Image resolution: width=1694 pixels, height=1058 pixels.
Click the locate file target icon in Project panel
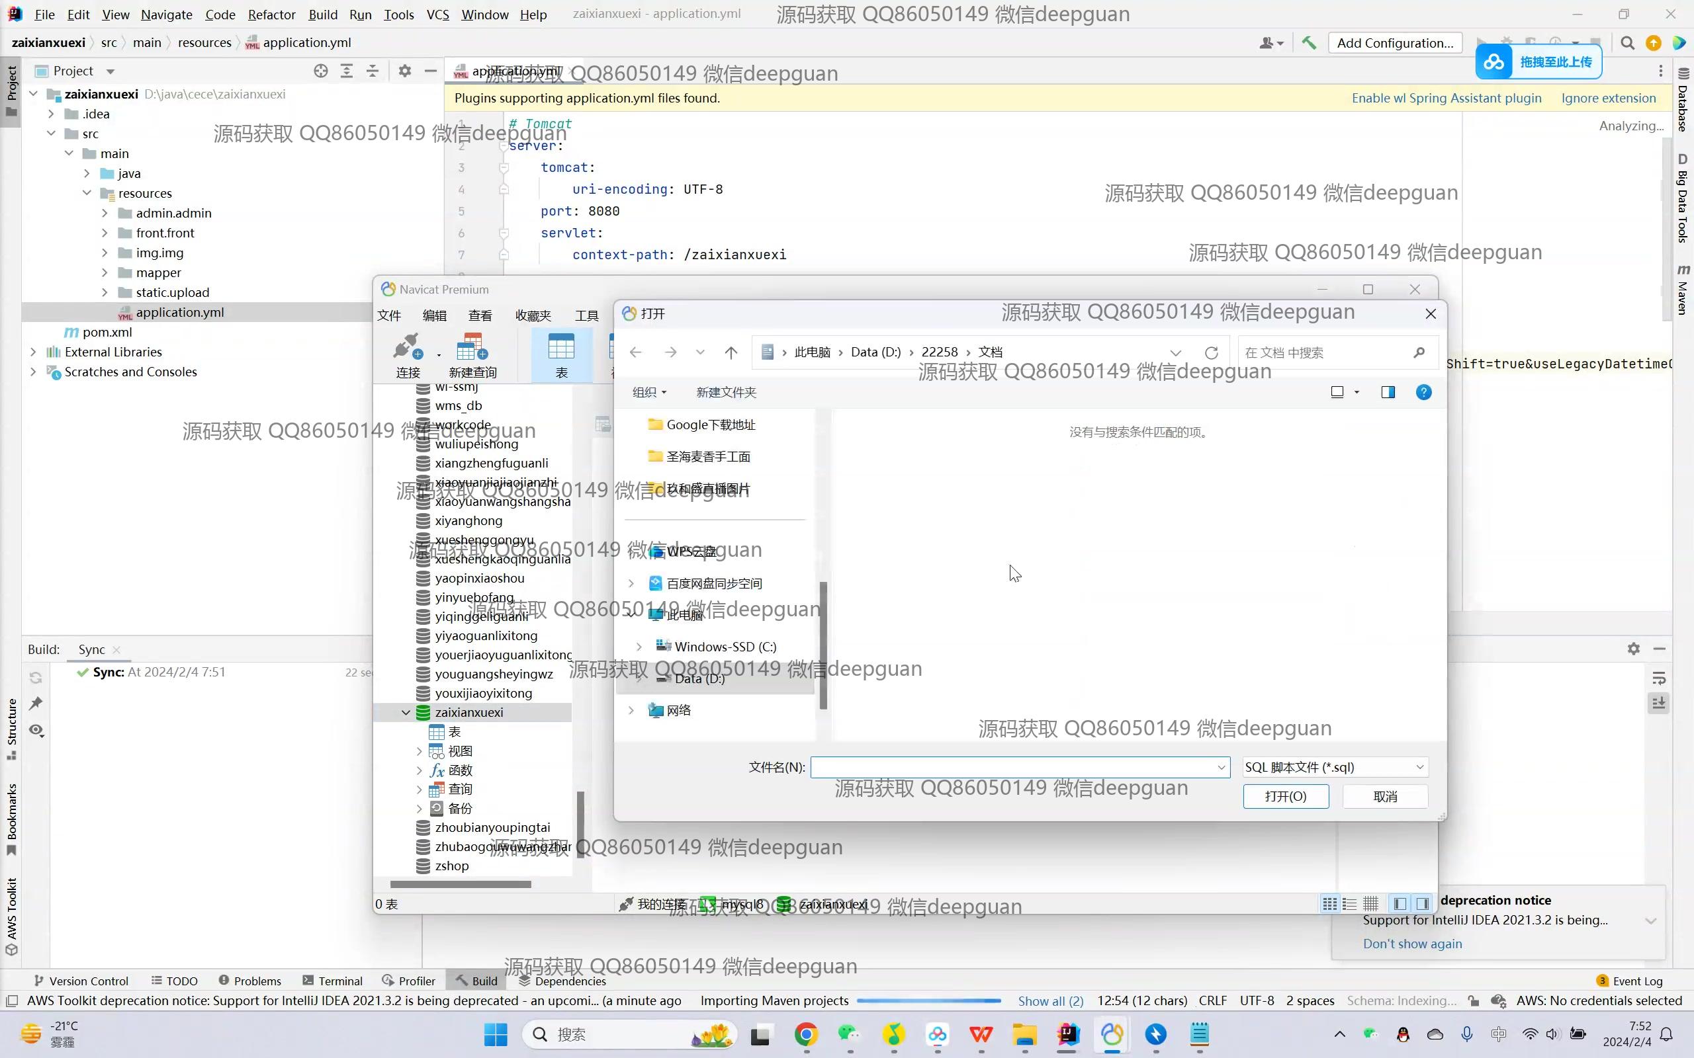click(320, 71)
